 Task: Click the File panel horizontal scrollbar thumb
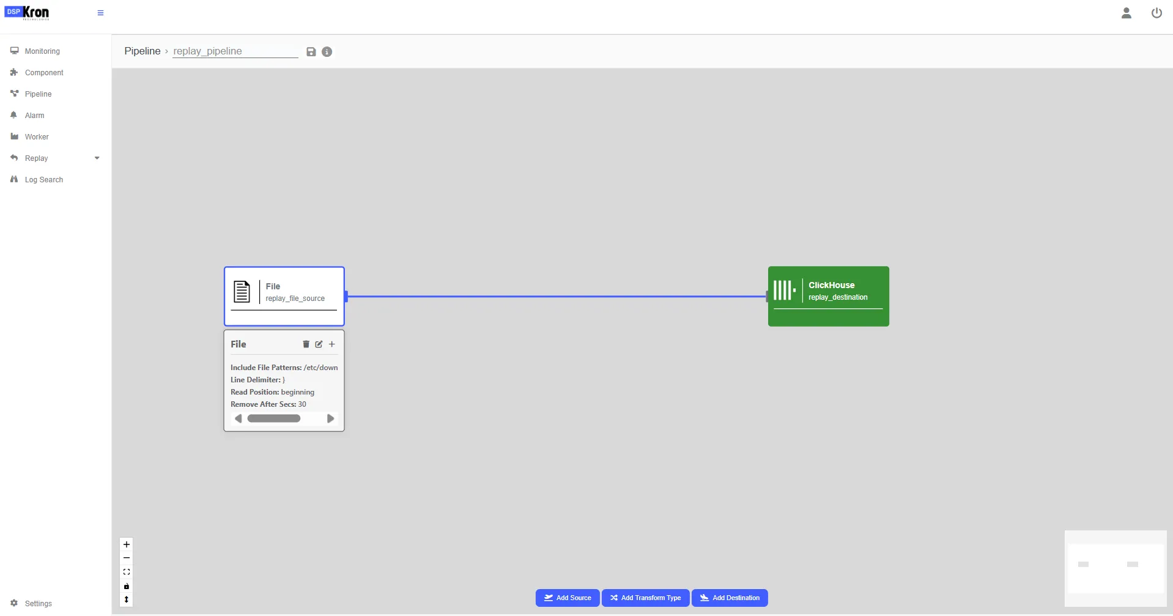tap(274, 419)
